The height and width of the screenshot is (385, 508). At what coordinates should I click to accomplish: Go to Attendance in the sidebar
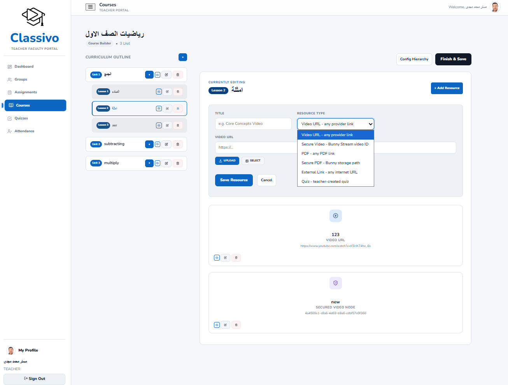click(35, 131)
